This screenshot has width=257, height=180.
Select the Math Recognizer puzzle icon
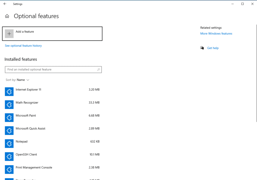click(x=9, y=105)
